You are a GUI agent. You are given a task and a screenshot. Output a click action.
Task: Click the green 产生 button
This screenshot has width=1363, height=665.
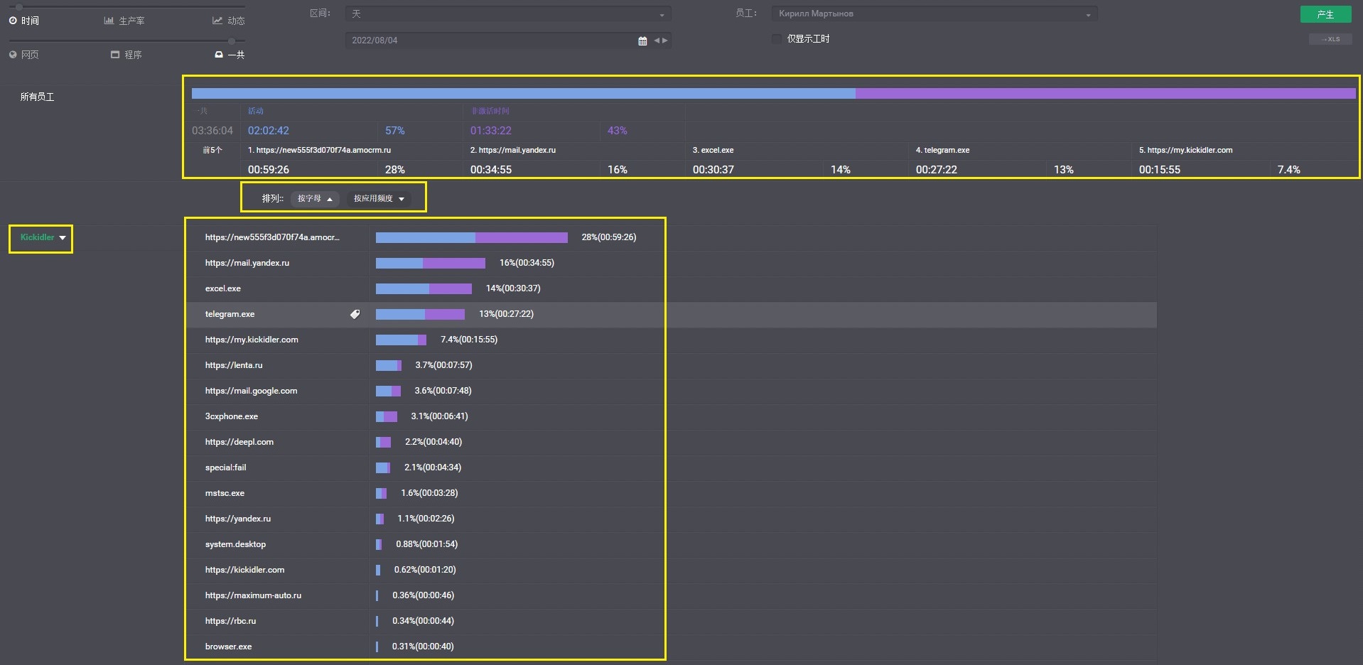pyautogui.click(x=1325, y=14)
